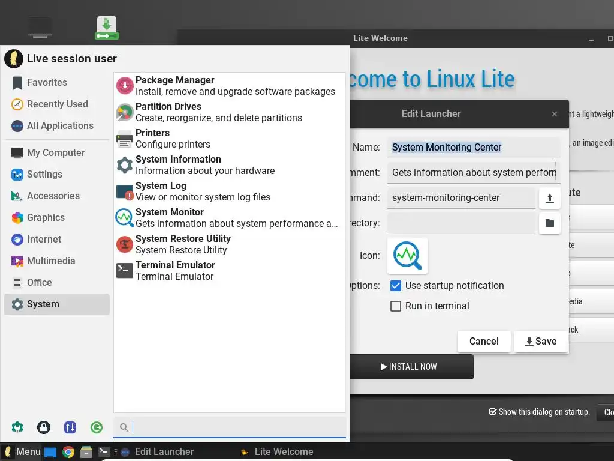Image resolution: width=614 pixels, height=461 pixels.
Task: Click the Favorites bookmark icon
Action: click(x=17, y=83)
